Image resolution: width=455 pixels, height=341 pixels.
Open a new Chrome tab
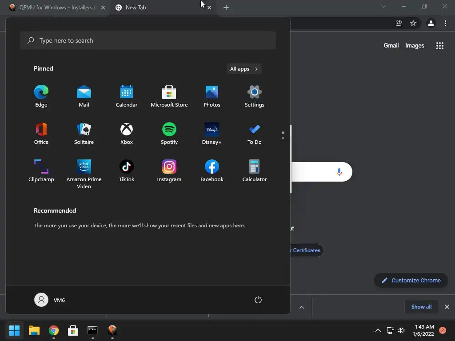[226, 8]
